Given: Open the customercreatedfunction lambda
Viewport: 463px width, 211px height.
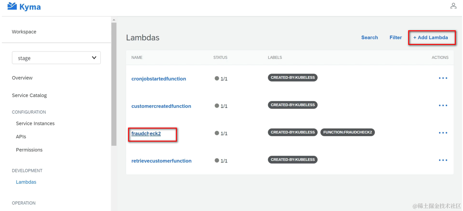Looking at the screenshot, I should coord(161,106).
